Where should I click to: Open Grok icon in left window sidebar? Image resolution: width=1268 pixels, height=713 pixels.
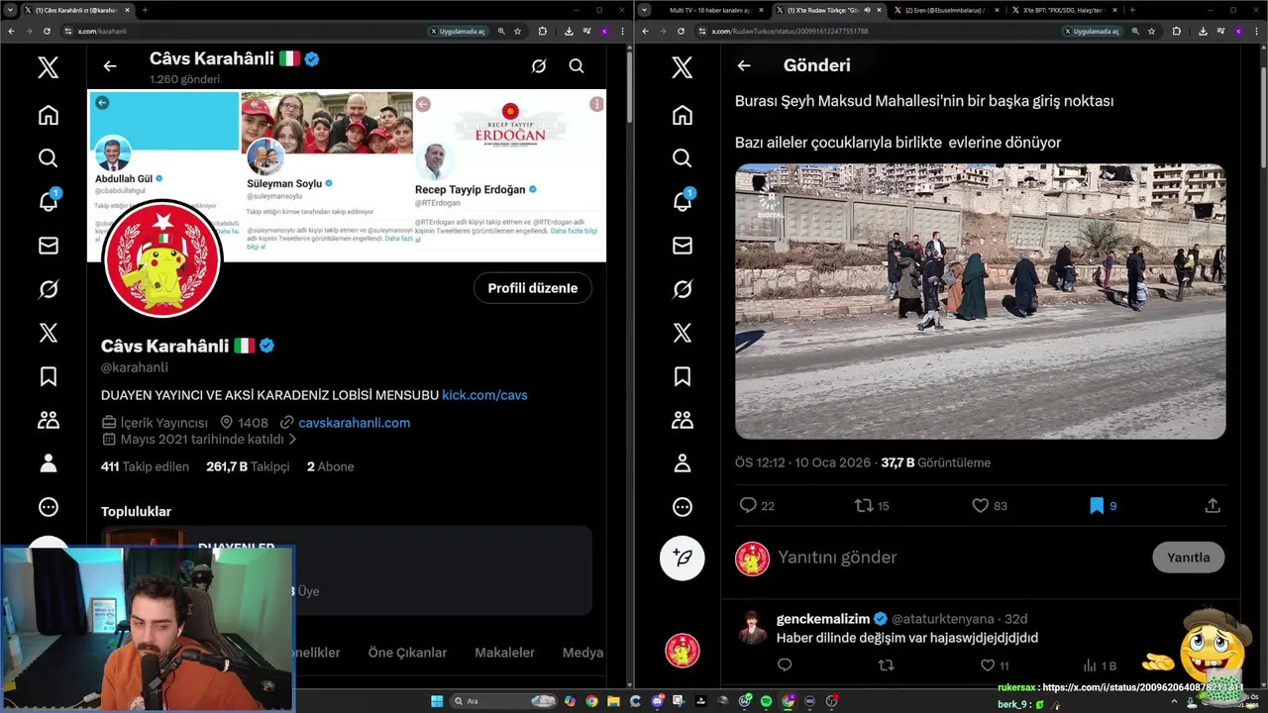48,289
